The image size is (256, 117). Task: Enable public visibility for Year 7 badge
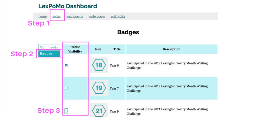[x=66, y=88]
